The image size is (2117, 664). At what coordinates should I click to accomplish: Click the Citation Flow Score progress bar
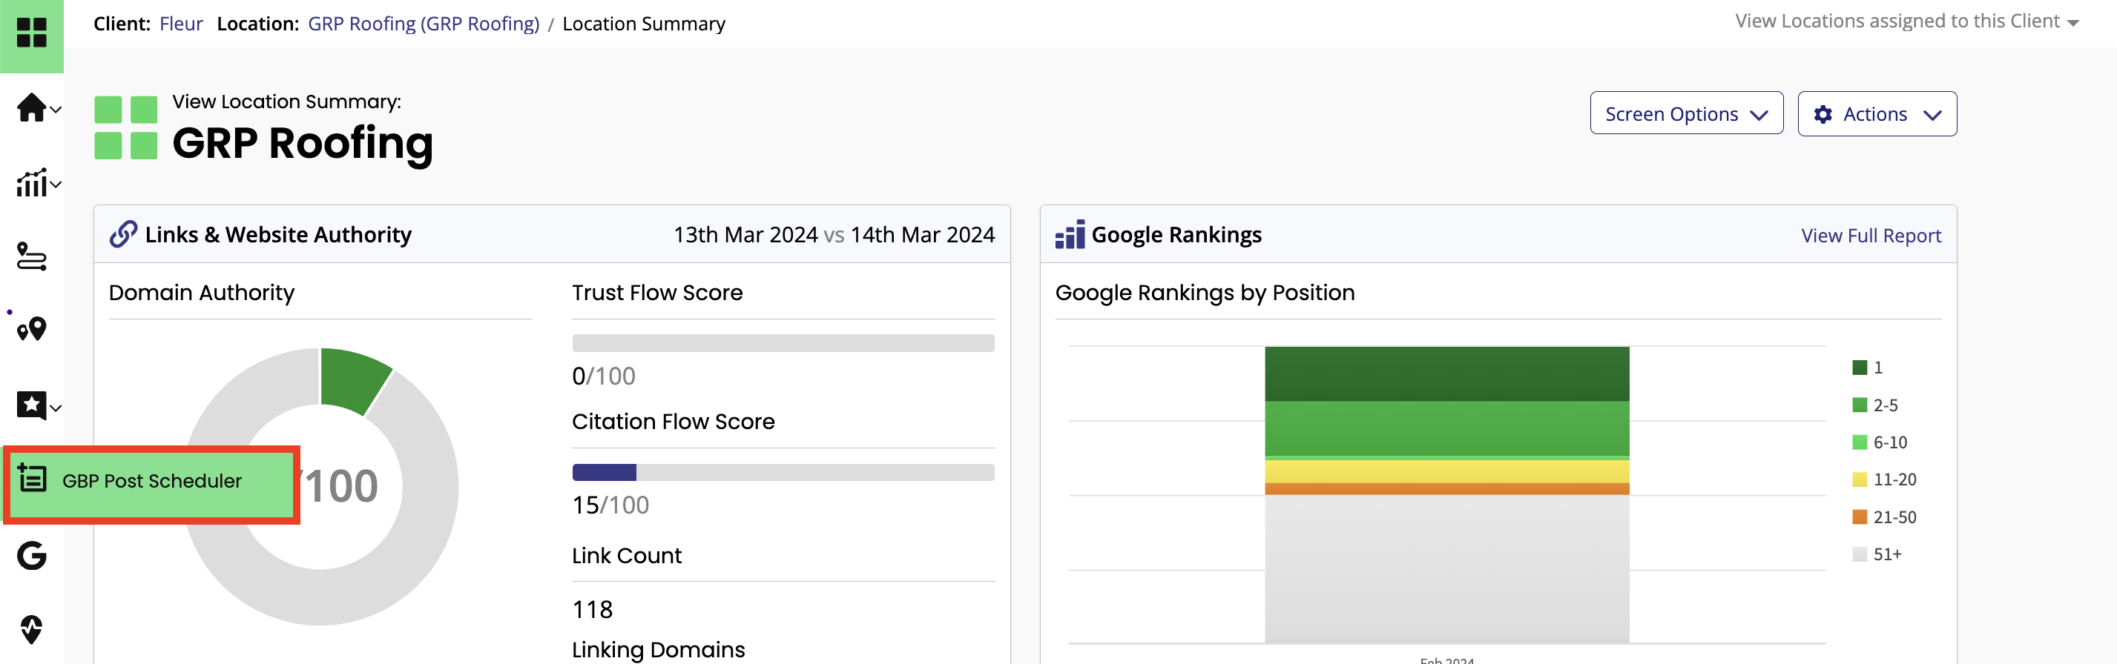(x=783, y=473)
